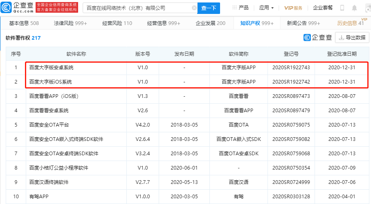Click the 导出数据 export button
The width and height of the screenshot is (371, 204).
point(352,38)
